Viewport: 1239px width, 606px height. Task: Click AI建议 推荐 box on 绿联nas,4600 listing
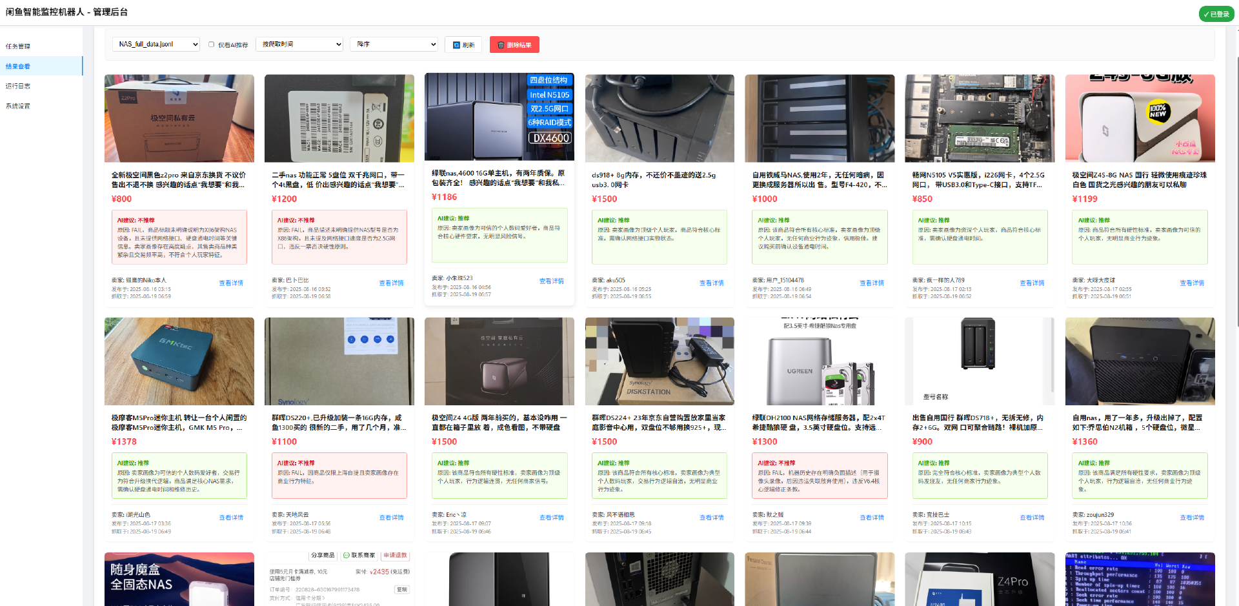pyautogui.click(x=499, y=235)
